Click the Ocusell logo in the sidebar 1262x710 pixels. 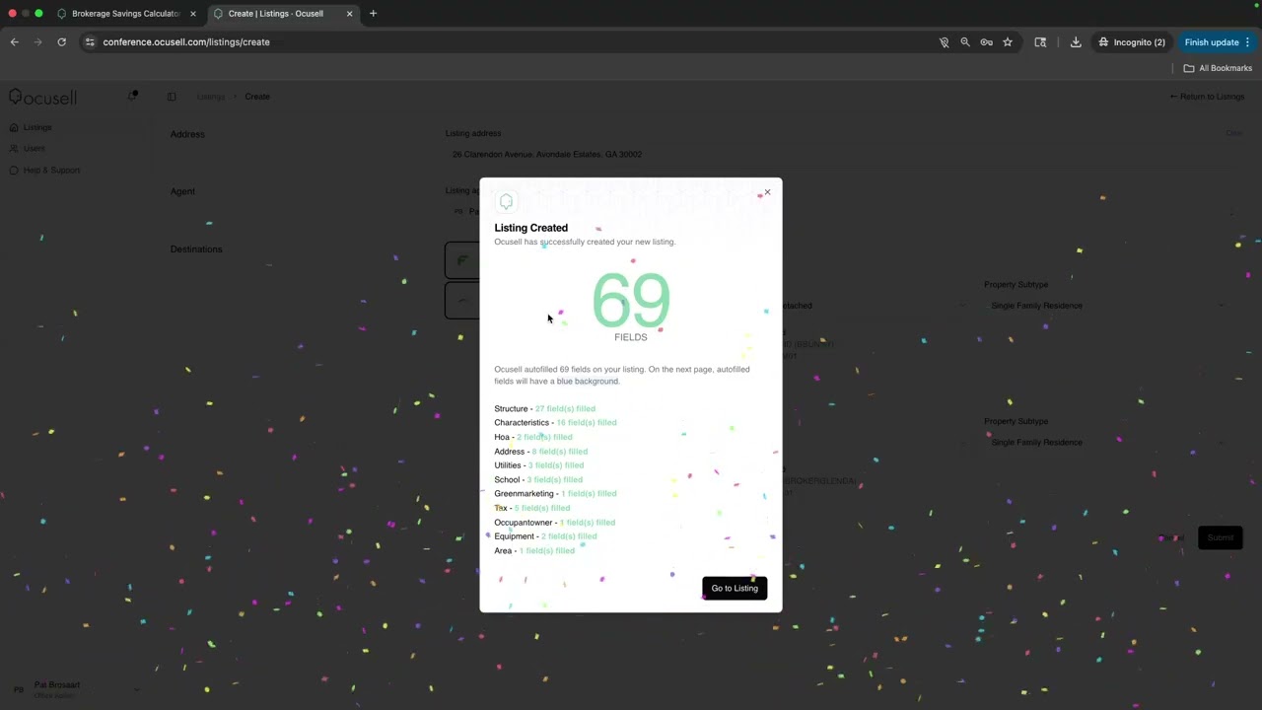tap(42, 97)
